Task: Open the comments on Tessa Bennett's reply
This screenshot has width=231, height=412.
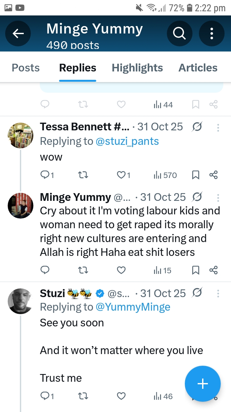Action: 45,175
